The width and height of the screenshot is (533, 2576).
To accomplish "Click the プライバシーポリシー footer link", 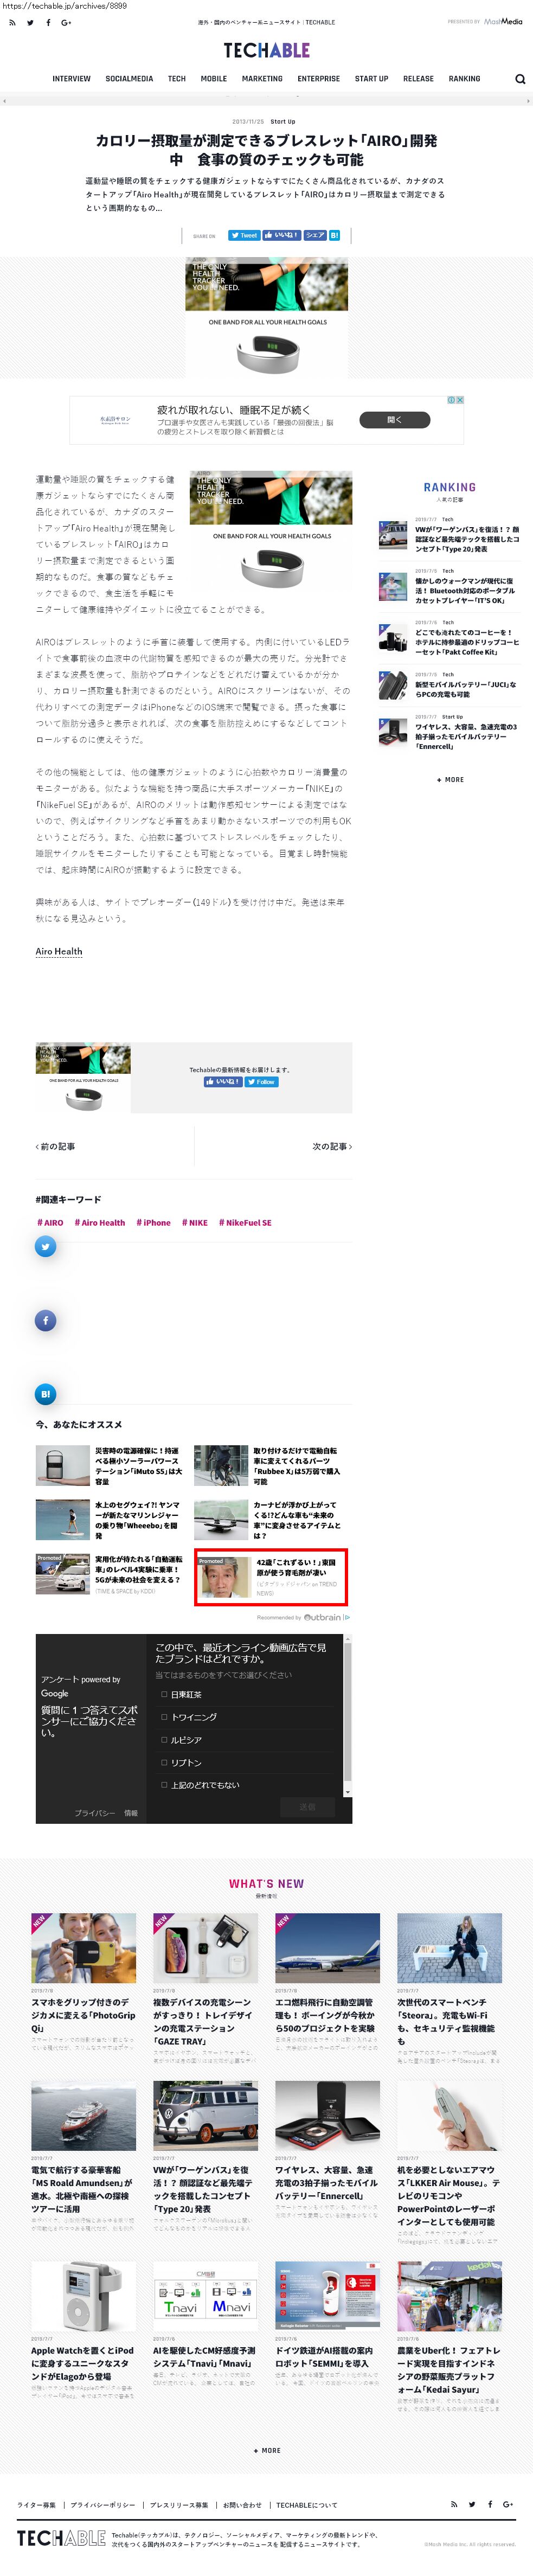I will pyautogui.click(x=103, y=2505).
